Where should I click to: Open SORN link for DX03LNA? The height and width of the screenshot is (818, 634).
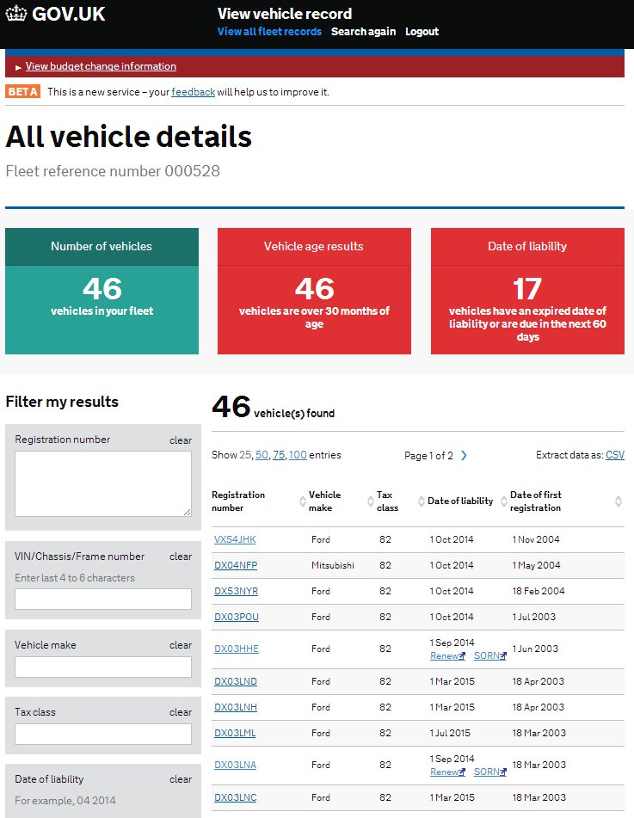(x=490, y=772)
